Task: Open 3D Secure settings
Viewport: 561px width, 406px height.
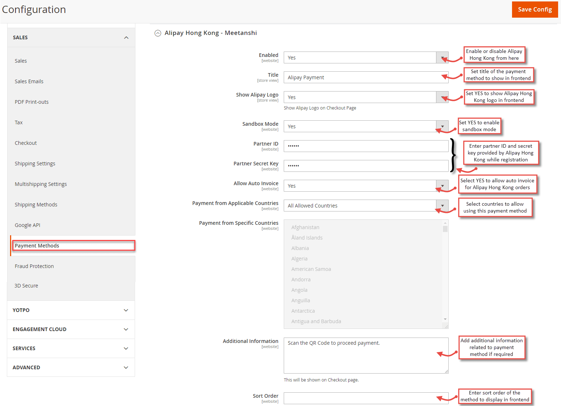Action: (26, 286)
